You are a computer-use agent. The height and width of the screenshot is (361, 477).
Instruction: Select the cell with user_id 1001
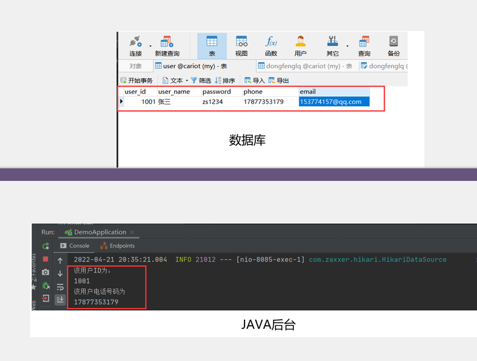pyautogui.click(x=140, y=101)
